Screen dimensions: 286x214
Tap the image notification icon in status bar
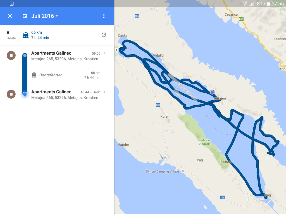tap(12, 4)
